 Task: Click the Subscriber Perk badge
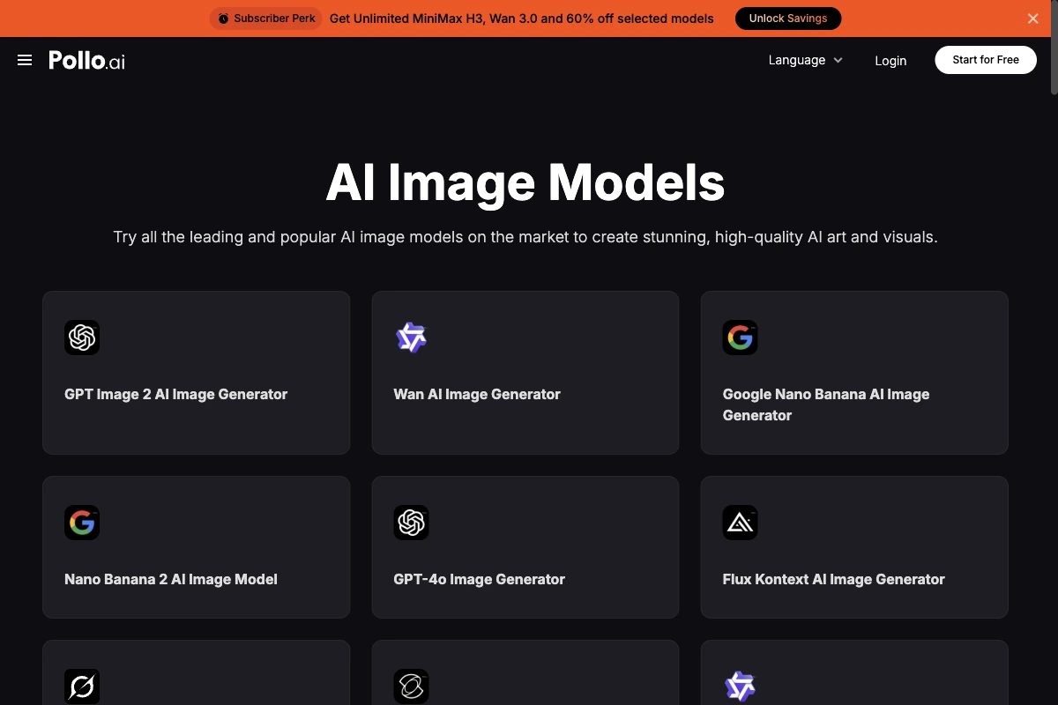coord(265,19)
